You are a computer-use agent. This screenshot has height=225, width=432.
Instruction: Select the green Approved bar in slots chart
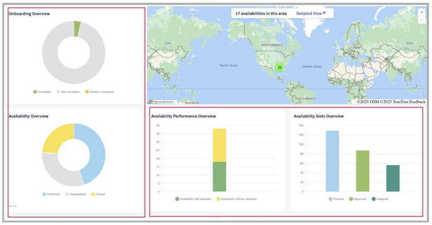point(362,171)
